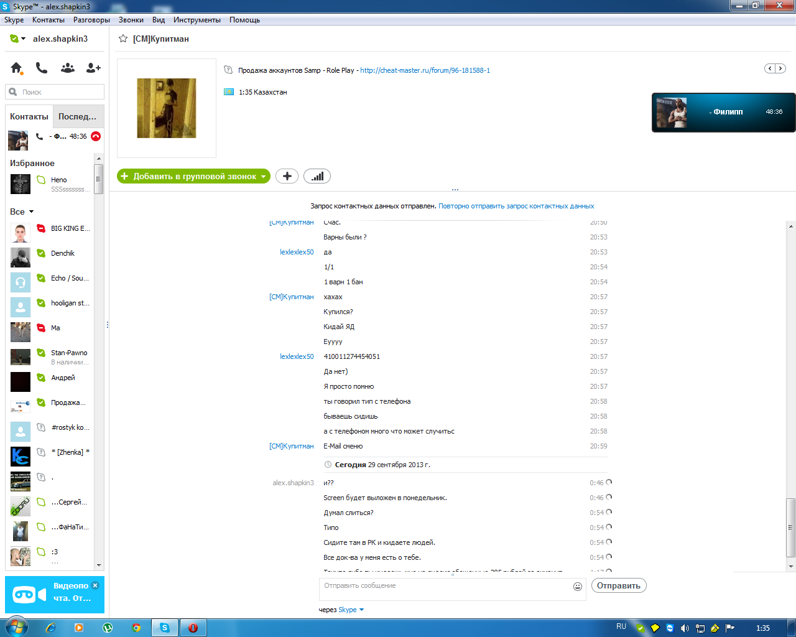Click the [CM]Купитман profile avatar

(x=167, y=108)
